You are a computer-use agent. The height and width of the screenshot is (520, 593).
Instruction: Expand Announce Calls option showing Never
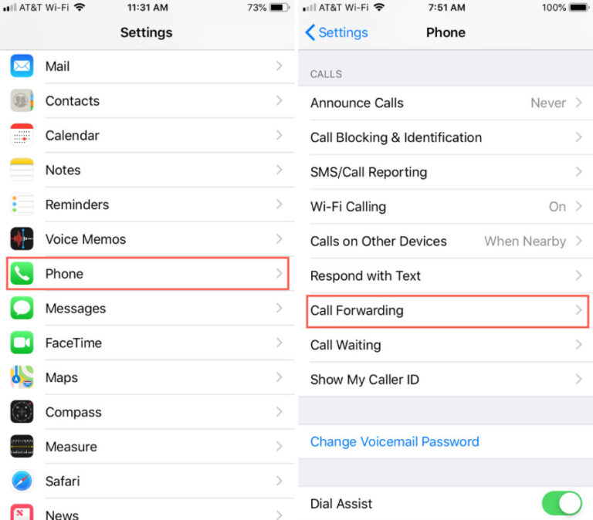[x=446, y=103]
